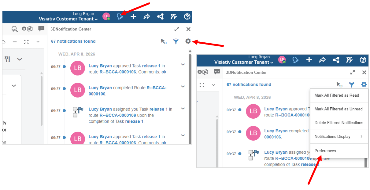Click the Share content arrow icon
370x190 pixels.
tap(147, 17)
